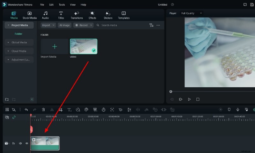
Task: Open the duration stopwatch tool
Action: [x=104, y=110]
